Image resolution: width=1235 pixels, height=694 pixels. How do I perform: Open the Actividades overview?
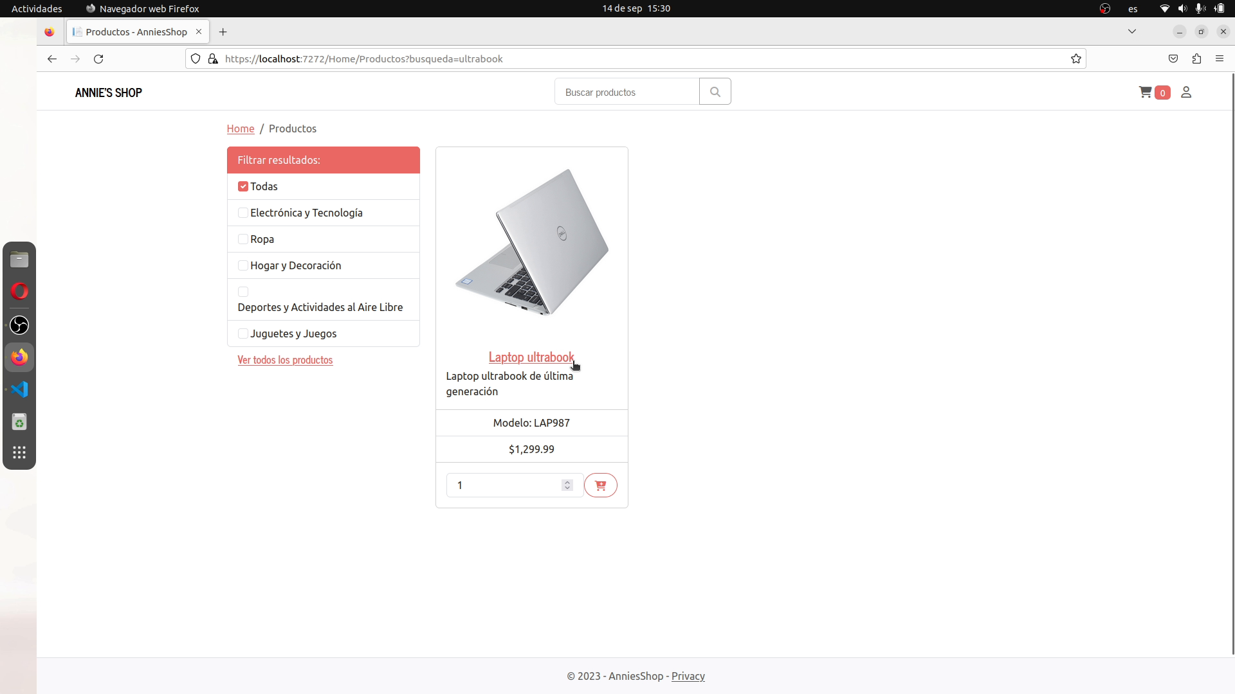click(x=37, y=8)
